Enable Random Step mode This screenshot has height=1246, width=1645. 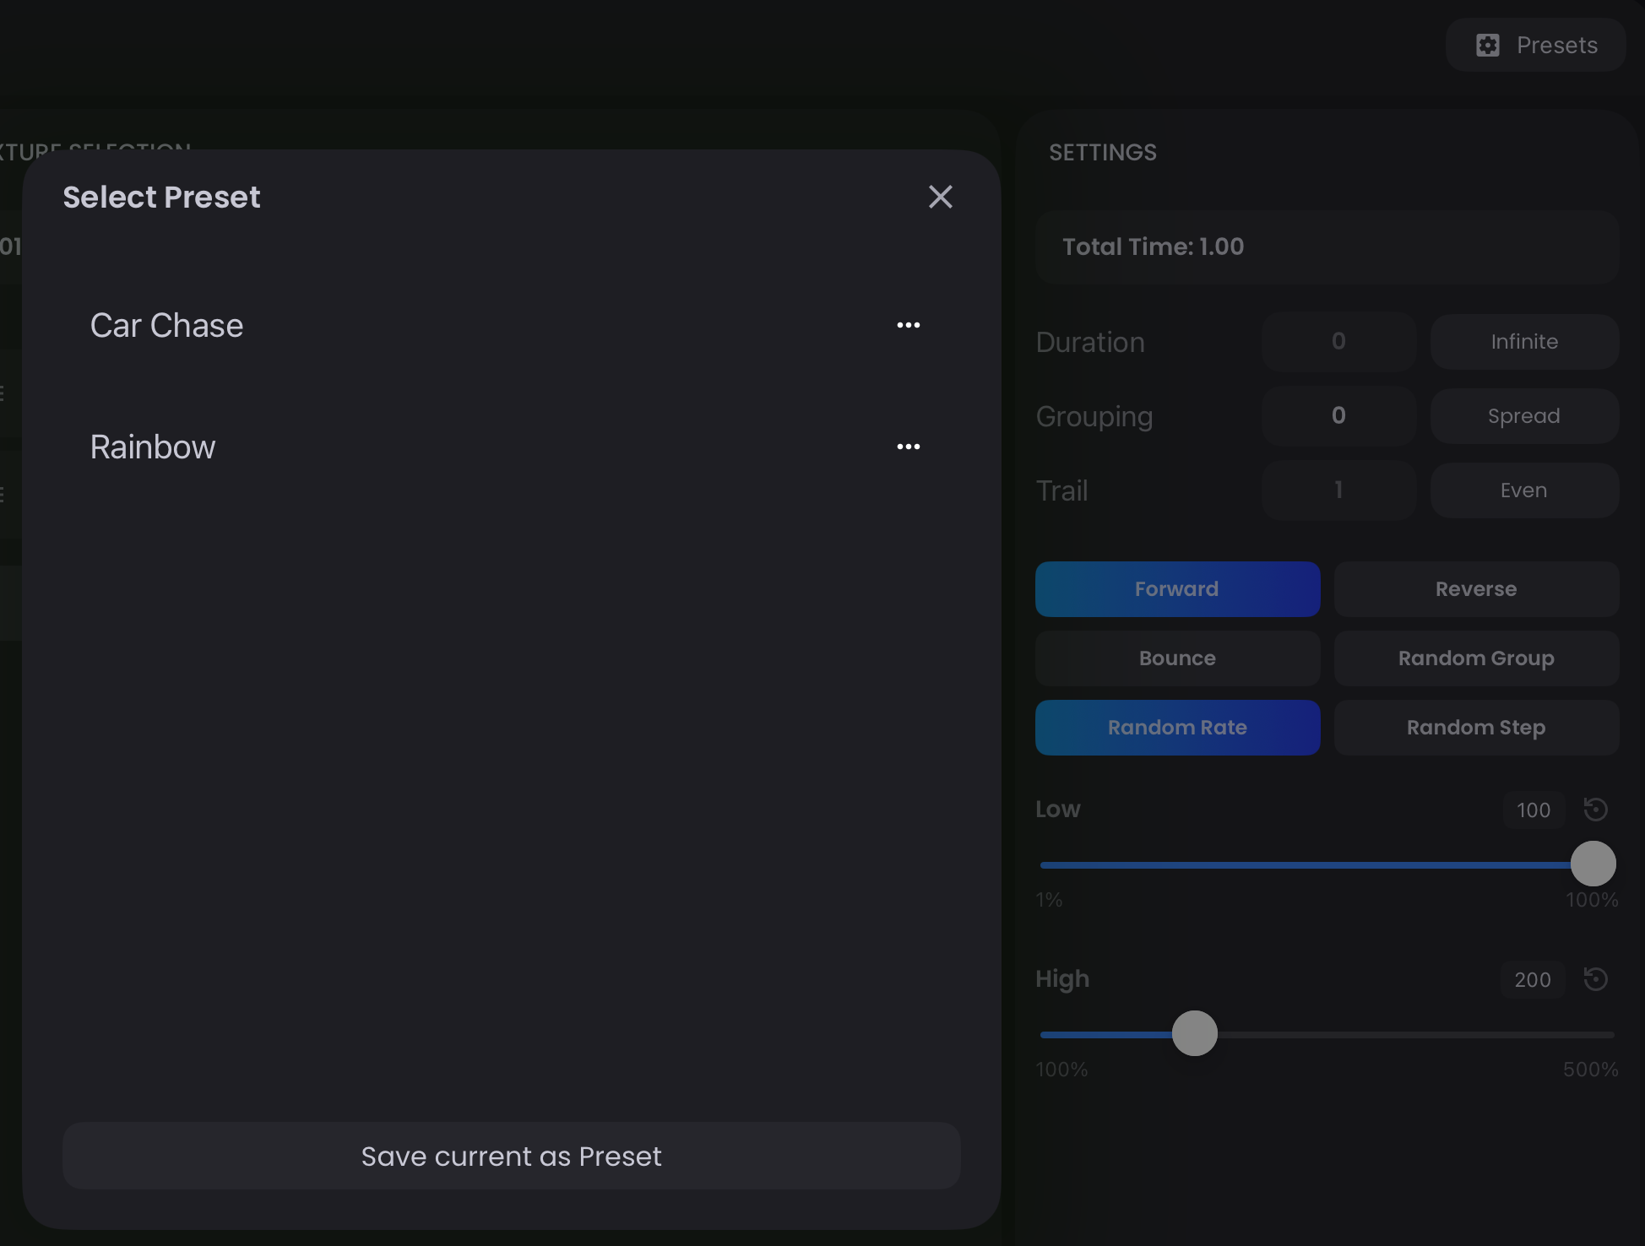(1475, 727)
